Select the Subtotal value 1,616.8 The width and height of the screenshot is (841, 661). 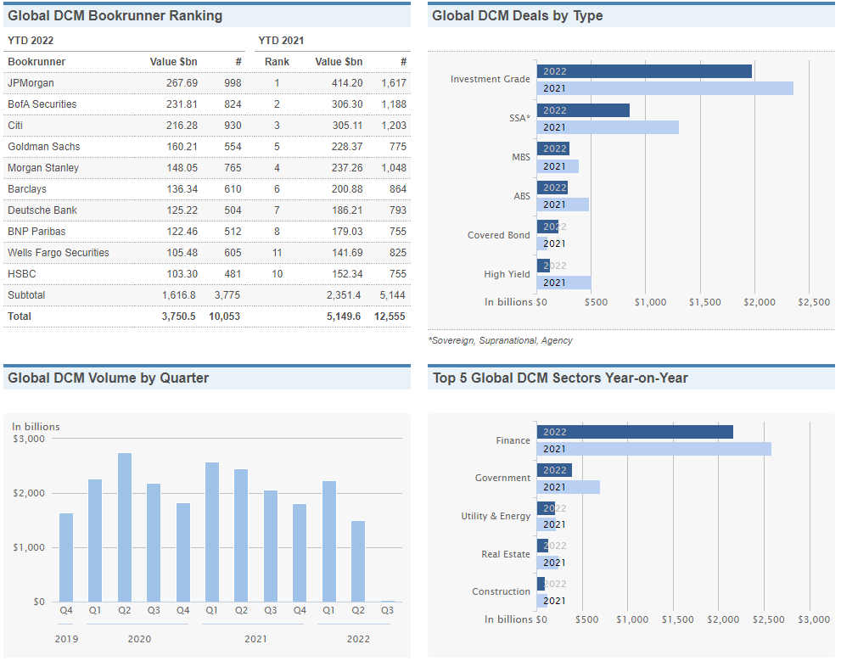178,295
